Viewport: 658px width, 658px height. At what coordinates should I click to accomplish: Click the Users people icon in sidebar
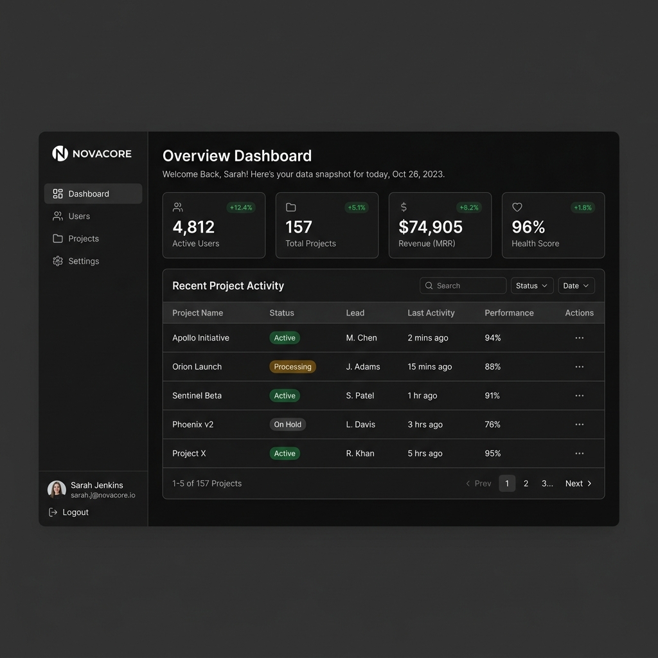coord(58,216)
